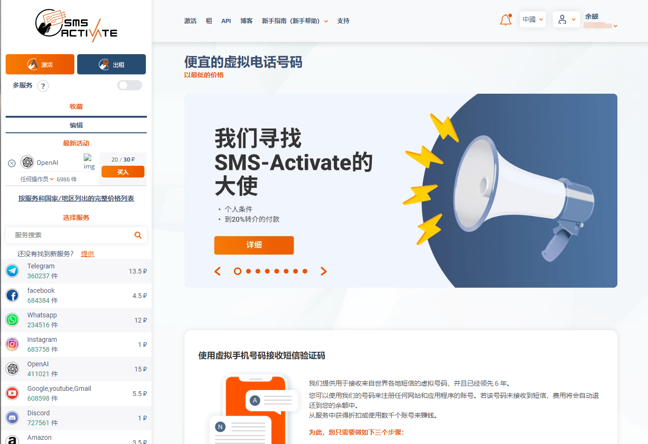Click the 详细 banner button
Screen dimensions: 648x444
(254, 245)
